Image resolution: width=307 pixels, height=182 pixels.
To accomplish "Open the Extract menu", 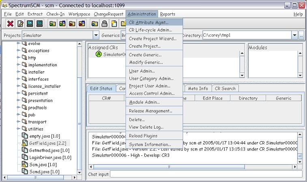I will [35, 14].
